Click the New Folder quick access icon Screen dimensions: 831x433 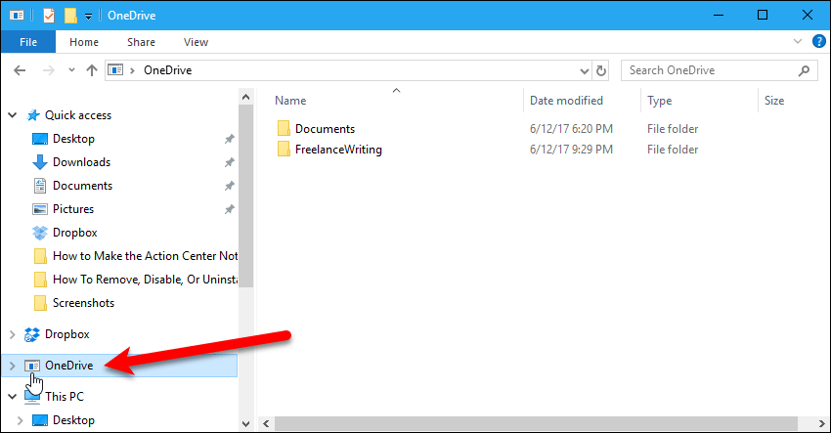(70, 16)
